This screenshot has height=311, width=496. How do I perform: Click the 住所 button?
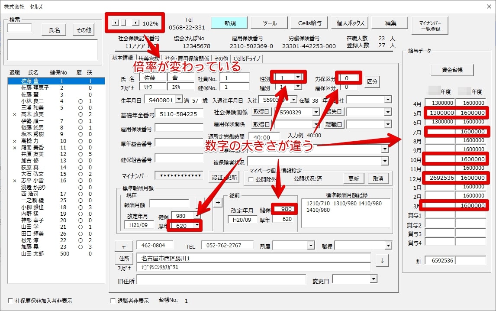click(x=124, y=259)
